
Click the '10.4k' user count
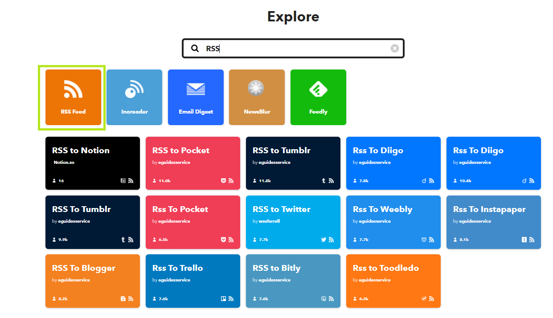[465, 181]
